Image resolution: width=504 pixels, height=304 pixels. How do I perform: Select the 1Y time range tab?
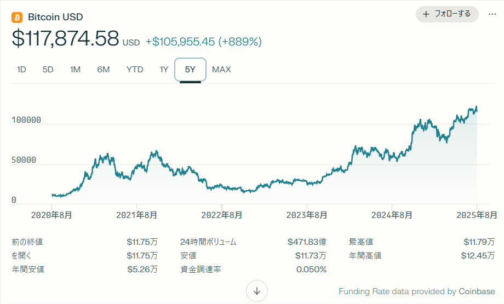click(164, 70)
